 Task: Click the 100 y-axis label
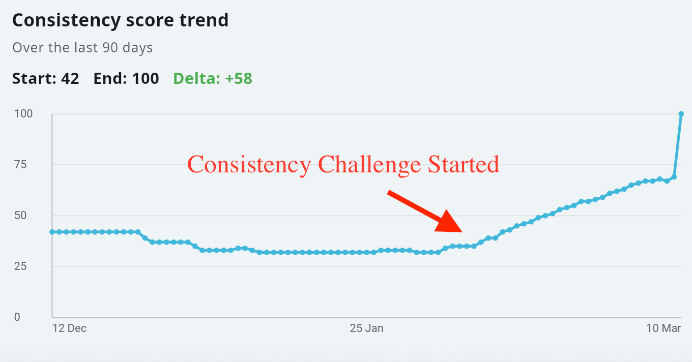tap(23, 114)
